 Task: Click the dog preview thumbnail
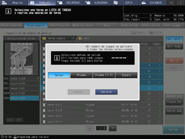pyautogui.click(x=21, y=59)
